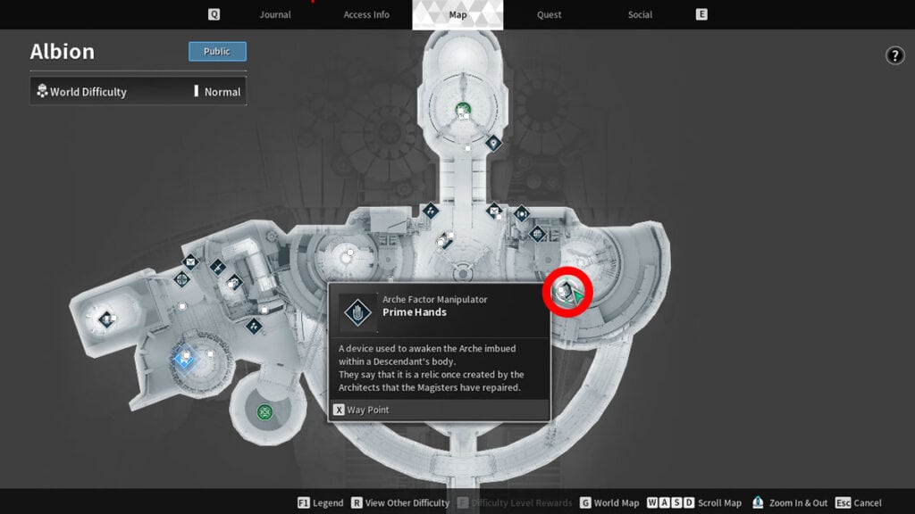915x514 pixels.
Task: Open the question mark help icon
Action: pos(894,56)
